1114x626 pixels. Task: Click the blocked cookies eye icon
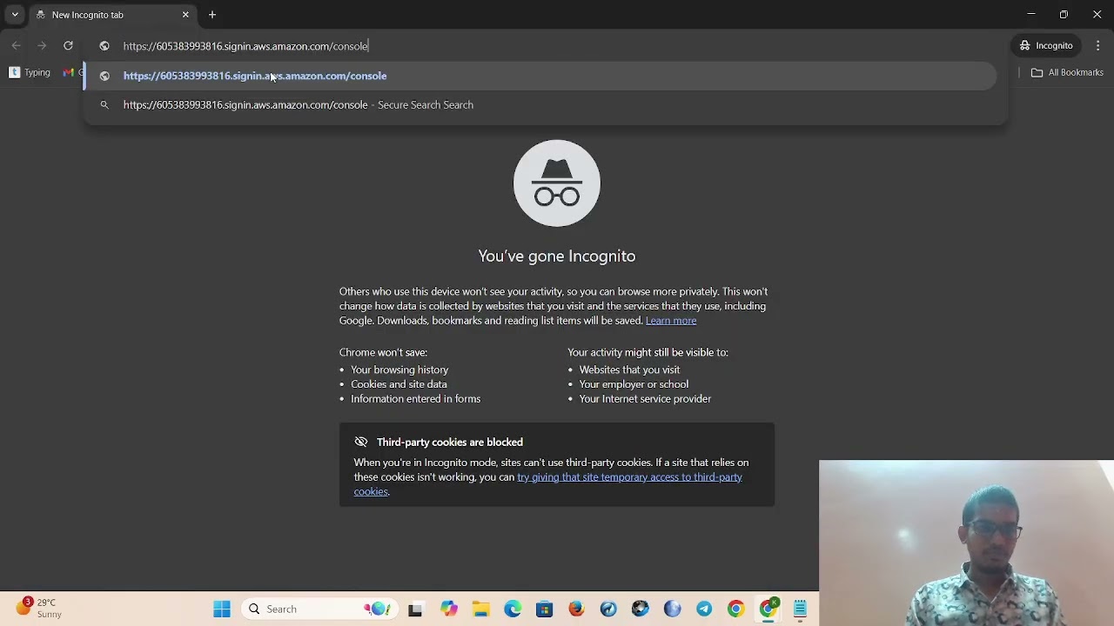coord(361,442)
